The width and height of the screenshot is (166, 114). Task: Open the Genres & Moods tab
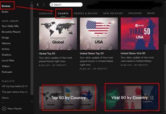86,13
